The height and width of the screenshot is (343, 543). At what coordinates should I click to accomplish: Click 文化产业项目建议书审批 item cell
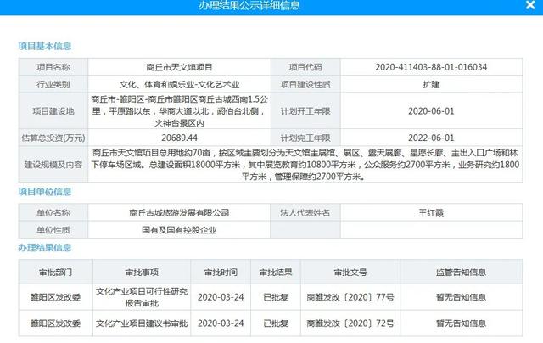(x=142, y=323)
